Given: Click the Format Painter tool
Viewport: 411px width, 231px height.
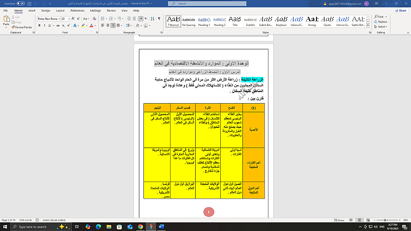Looking at the screenshot, I should click(x=22, y=27).
